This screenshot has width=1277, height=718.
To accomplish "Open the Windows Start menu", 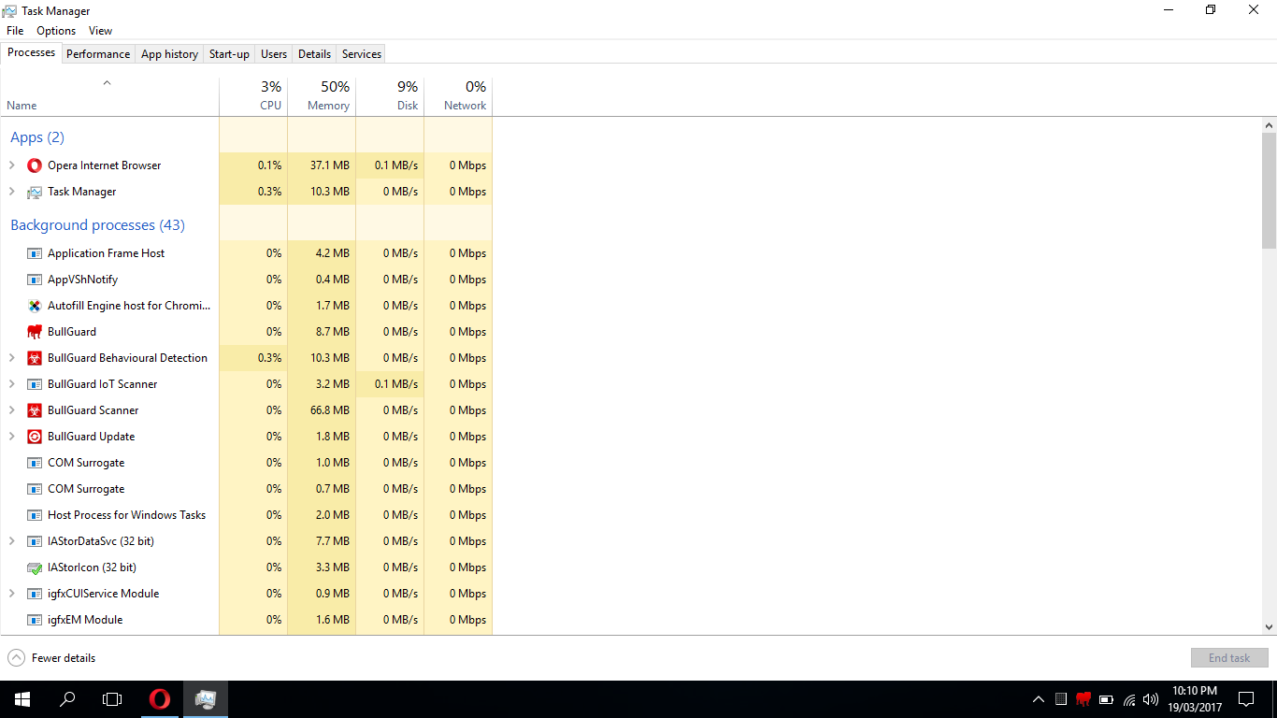I will coord(22,699).
